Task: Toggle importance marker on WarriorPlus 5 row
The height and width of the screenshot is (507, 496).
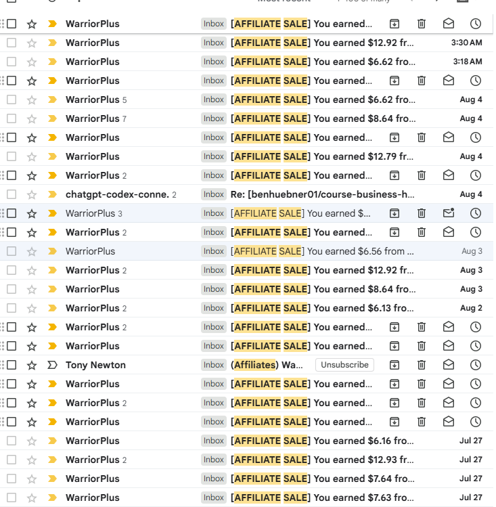Action: click(x=52, y=100)
